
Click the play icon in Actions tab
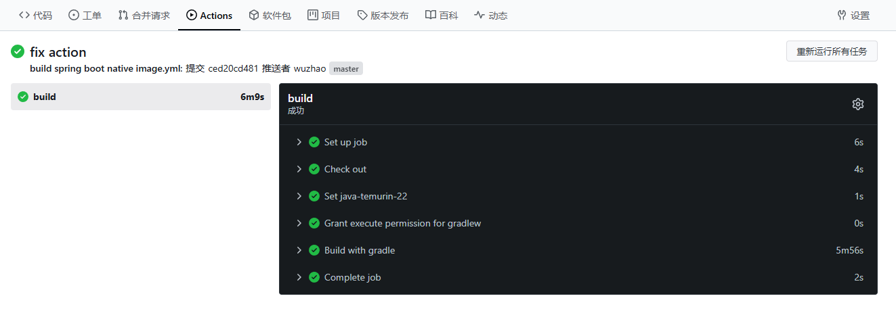[192, 15]
